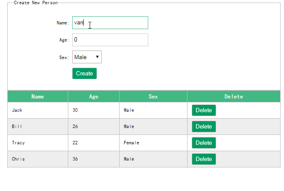Click the 'Age:' form label
Image resolution: width=284 pixels, height=191 pixels.
click(x=64, y=40)
